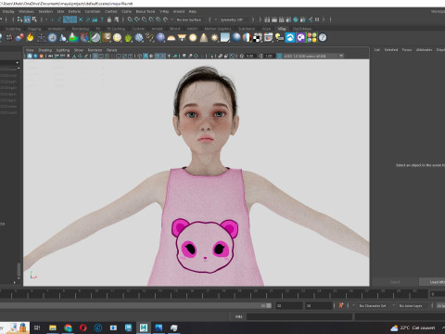Create a V-Ray IES cone light

[204, 38]
